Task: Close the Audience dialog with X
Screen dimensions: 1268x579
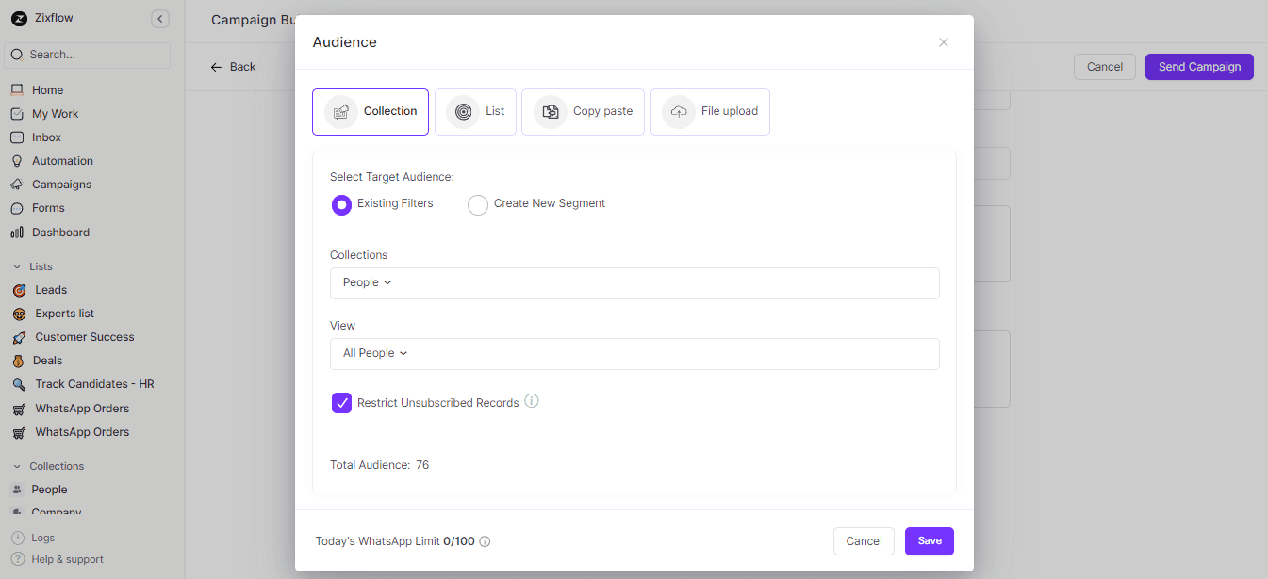Action: pos(943,42)
